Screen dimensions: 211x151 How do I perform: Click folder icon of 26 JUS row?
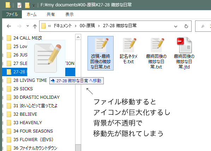(x=9, y=55)
